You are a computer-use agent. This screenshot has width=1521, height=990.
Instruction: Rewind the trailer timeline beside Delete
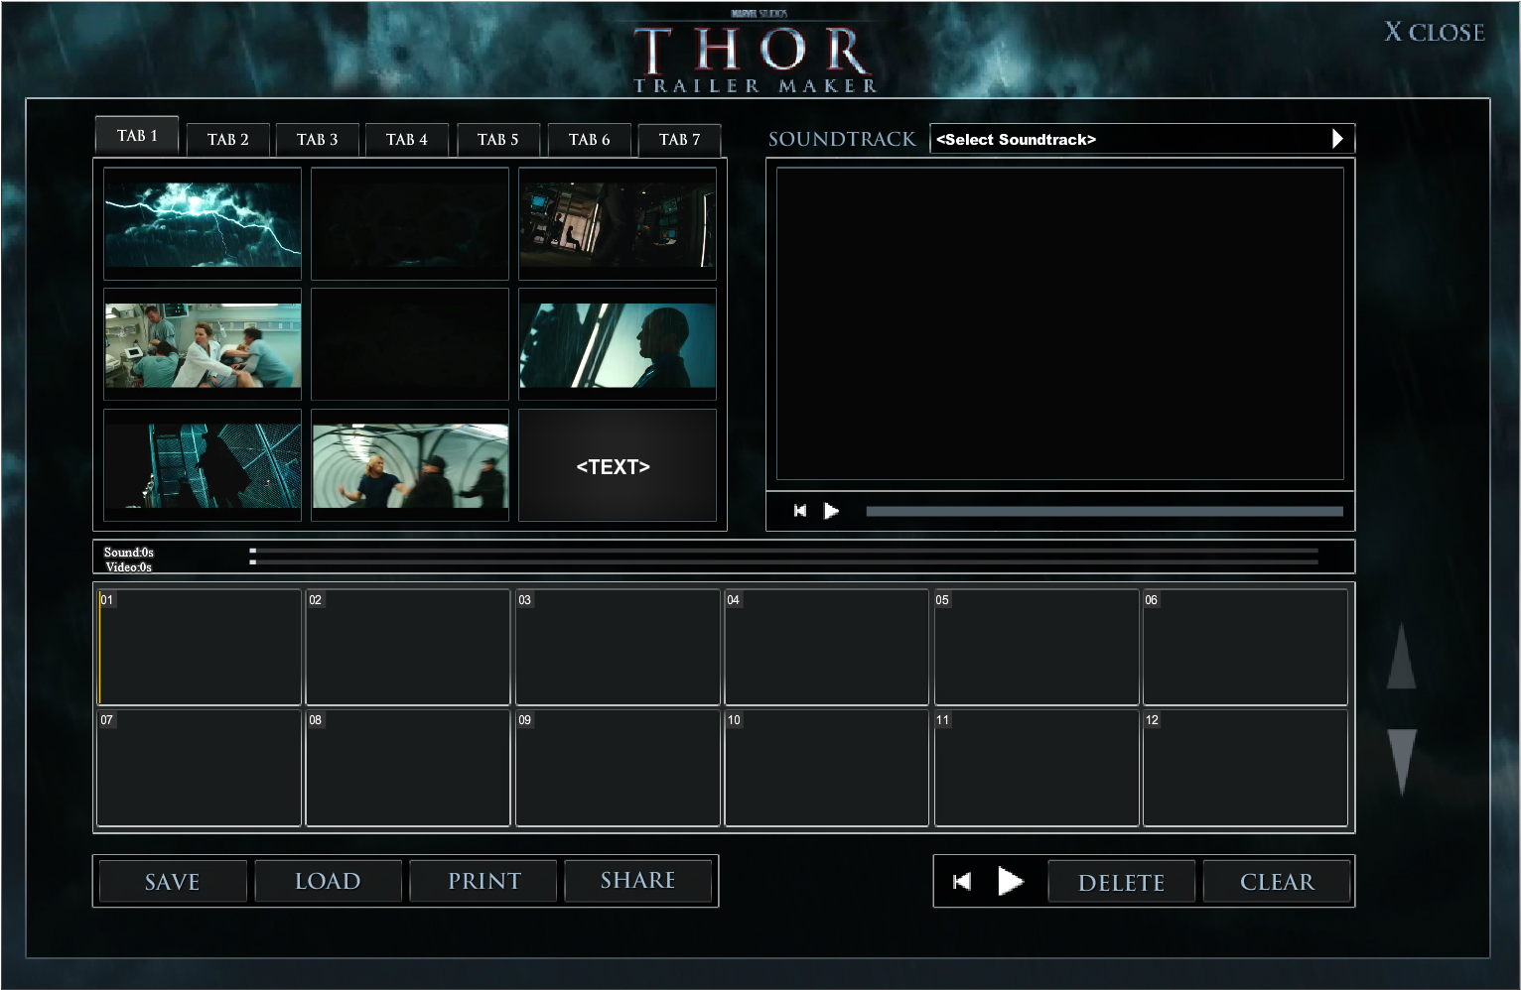(x=962, y=882)
